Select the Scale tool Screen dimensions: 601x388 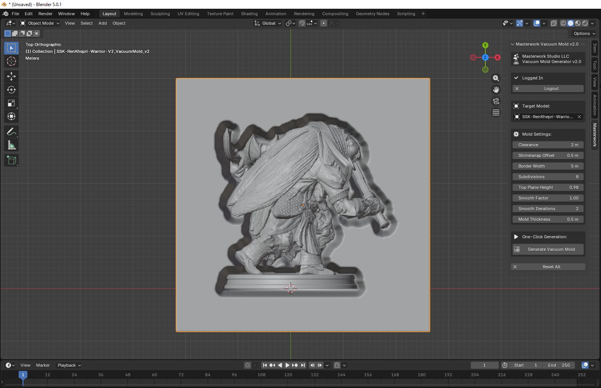click(11, 103)
